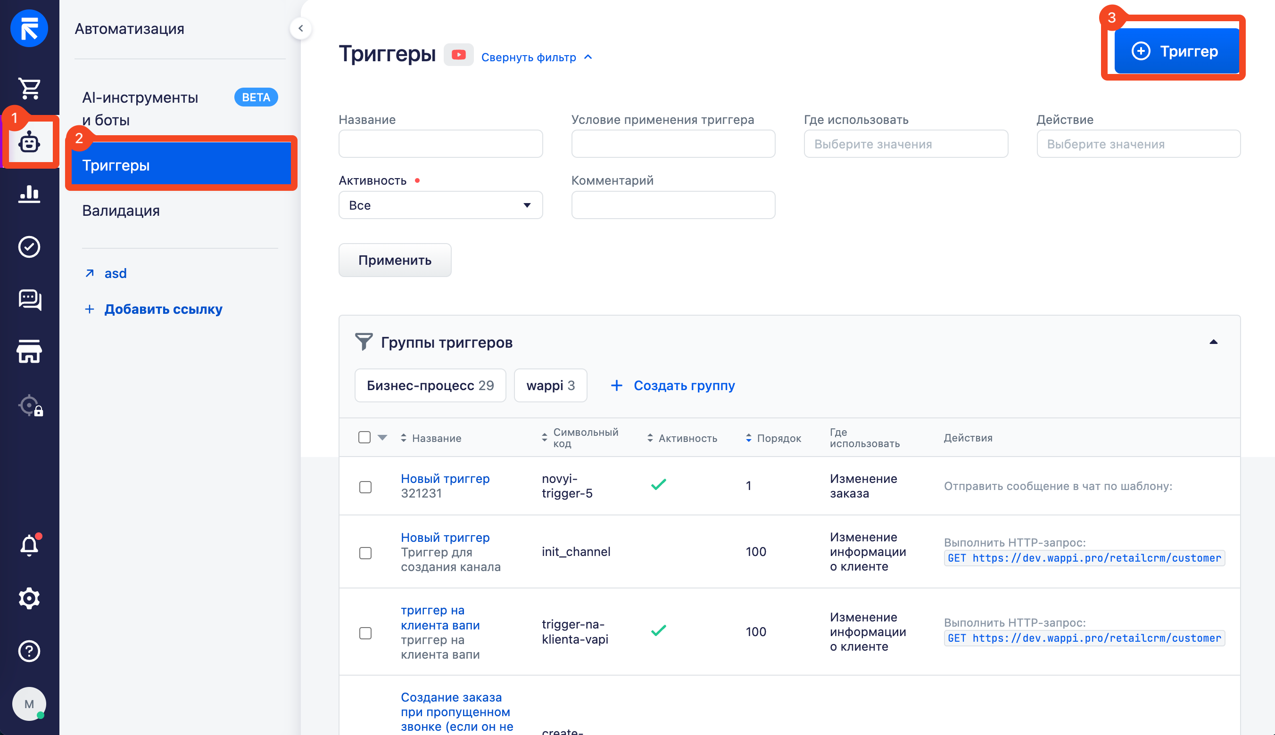Viewport: 1275px width, 735px height.
Task: Open the help question mark icon
Action: pyautogui.click(x=29, y=651)
